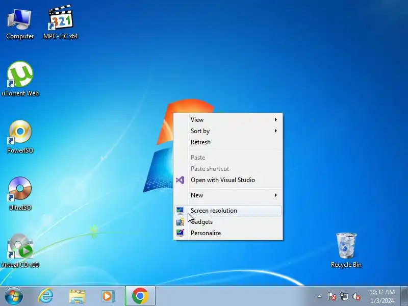Select the Virtual CD v10 shortcut
The height and width of the screenshot is (306, 408).
click(x=20, y=250)
